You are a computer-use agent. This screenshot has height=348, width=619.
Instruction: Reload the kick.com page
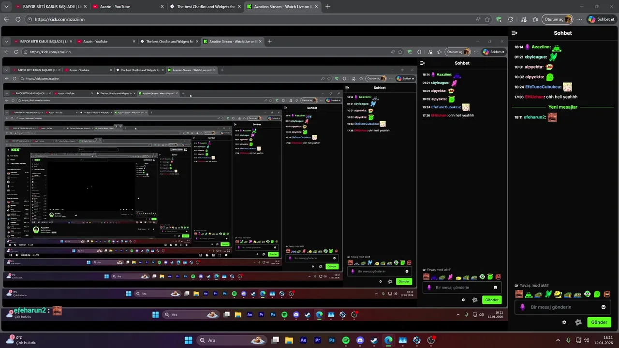click(18, 19)
